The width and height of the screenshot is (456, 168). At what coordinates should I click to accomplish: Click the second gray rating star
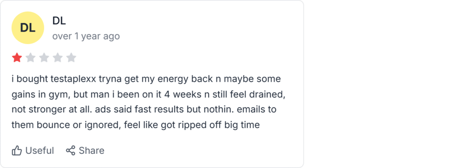[x=31, y=58]
